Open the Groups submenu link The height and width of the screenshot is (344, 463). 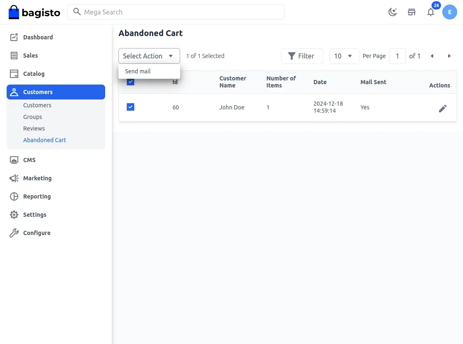[32, 117]
